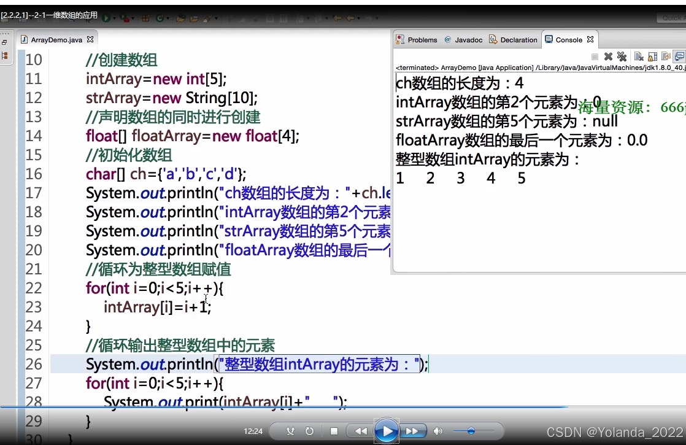Click the Open Task folder icon
This screenshot has height=445, width=686.
pos(194,18)
